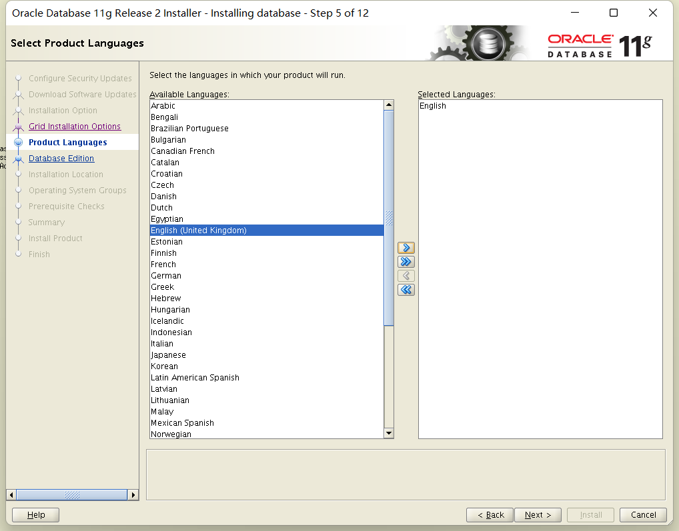679x531 pixels.
Task: Select Norwegian language
Action: click(267, 434)
